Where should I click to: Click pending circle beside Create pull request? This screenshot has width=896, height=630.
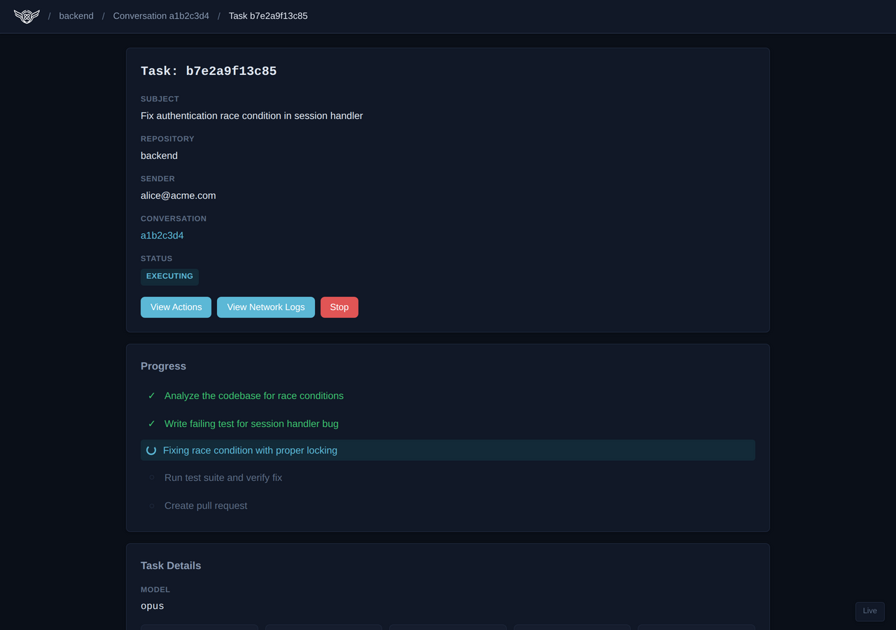click(151, 505)
